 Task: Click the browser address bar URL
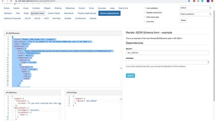(x=37, y=1)
